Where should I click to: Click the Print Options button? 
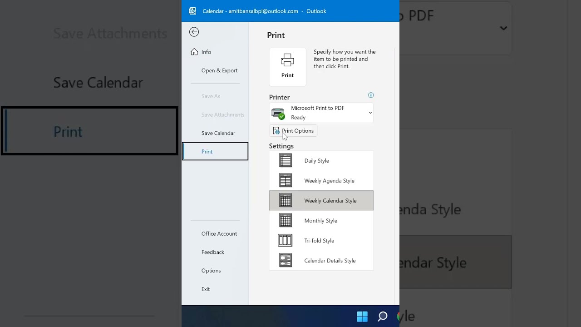point(294,131)
